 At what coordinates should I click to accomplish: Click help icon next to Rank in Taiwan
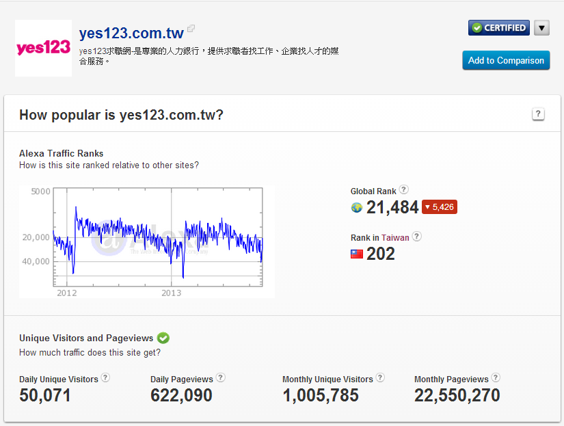(417, 237)
